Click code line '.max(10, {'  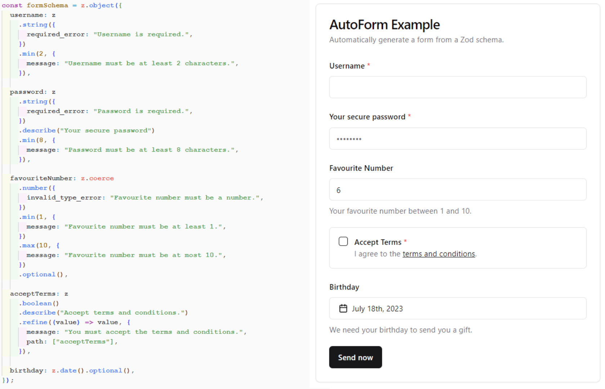coord(39,246)
